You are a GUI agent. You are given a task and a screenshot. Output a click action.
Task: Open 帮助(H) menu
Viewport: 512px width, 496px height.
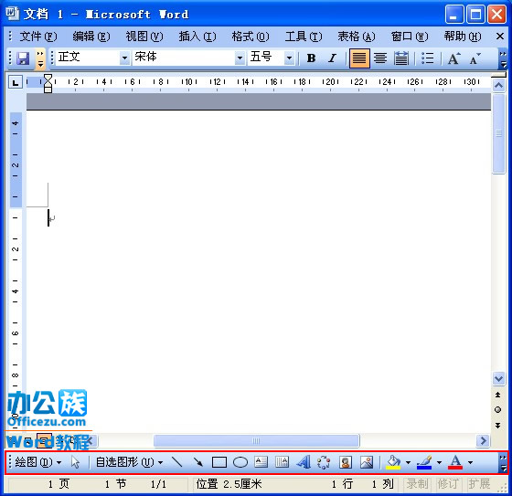click(463, 37)
